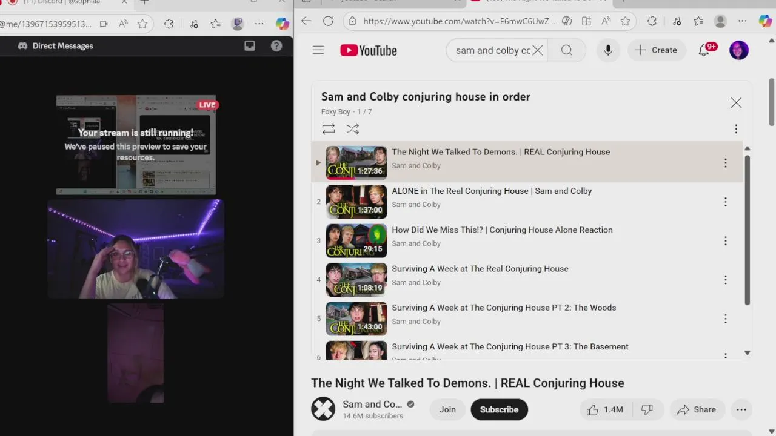The height and width of the screenshot is (436, 776).
Task: Open options for Conjuring House PT 2: The Woods
Action: pos(725,319)
